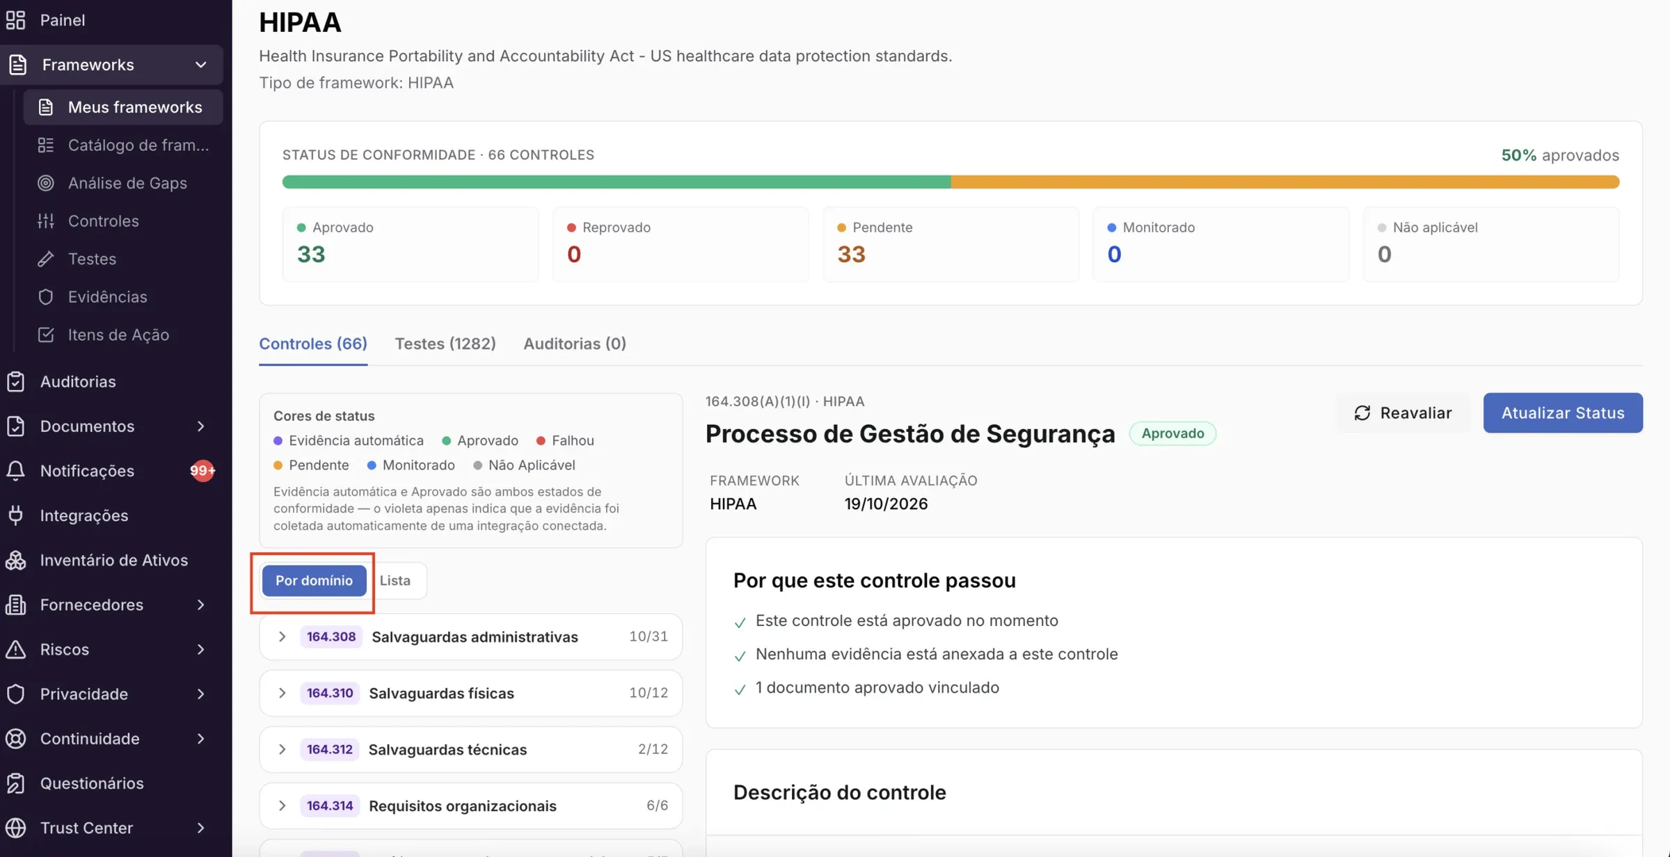The image size is (1670, 857).
Task: Click the Pendente 33 status card
Action: (951, 244)
